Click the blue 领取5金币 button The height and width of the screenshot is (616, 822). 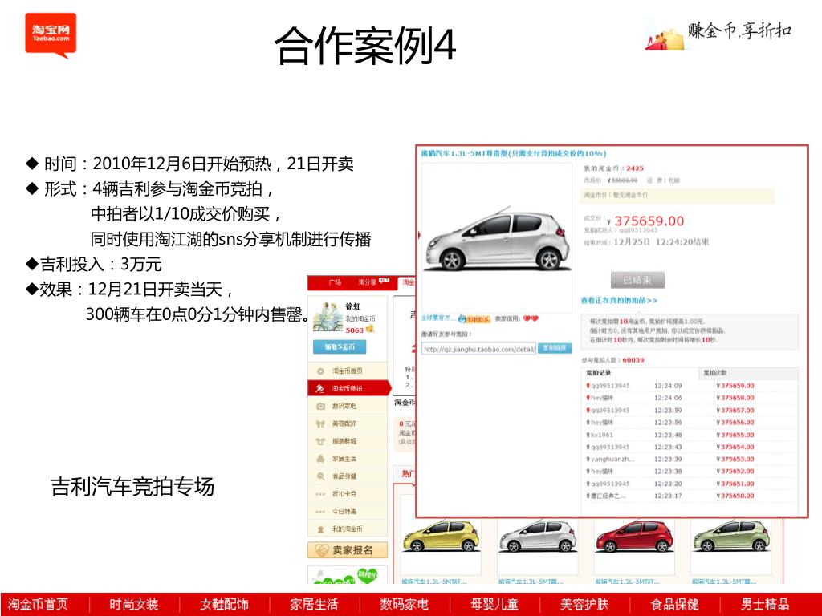click(340, 346)
